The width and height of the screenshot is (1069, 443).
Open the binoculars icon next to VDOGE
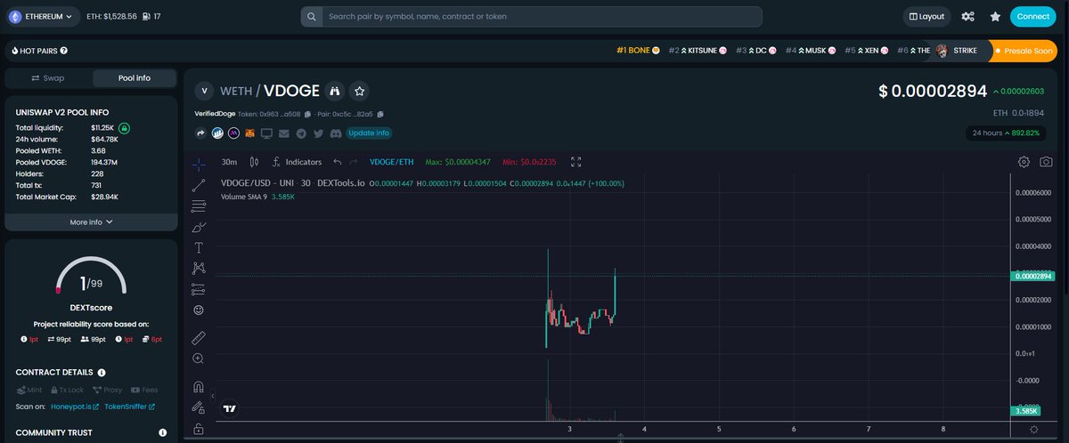click(335, 91)
